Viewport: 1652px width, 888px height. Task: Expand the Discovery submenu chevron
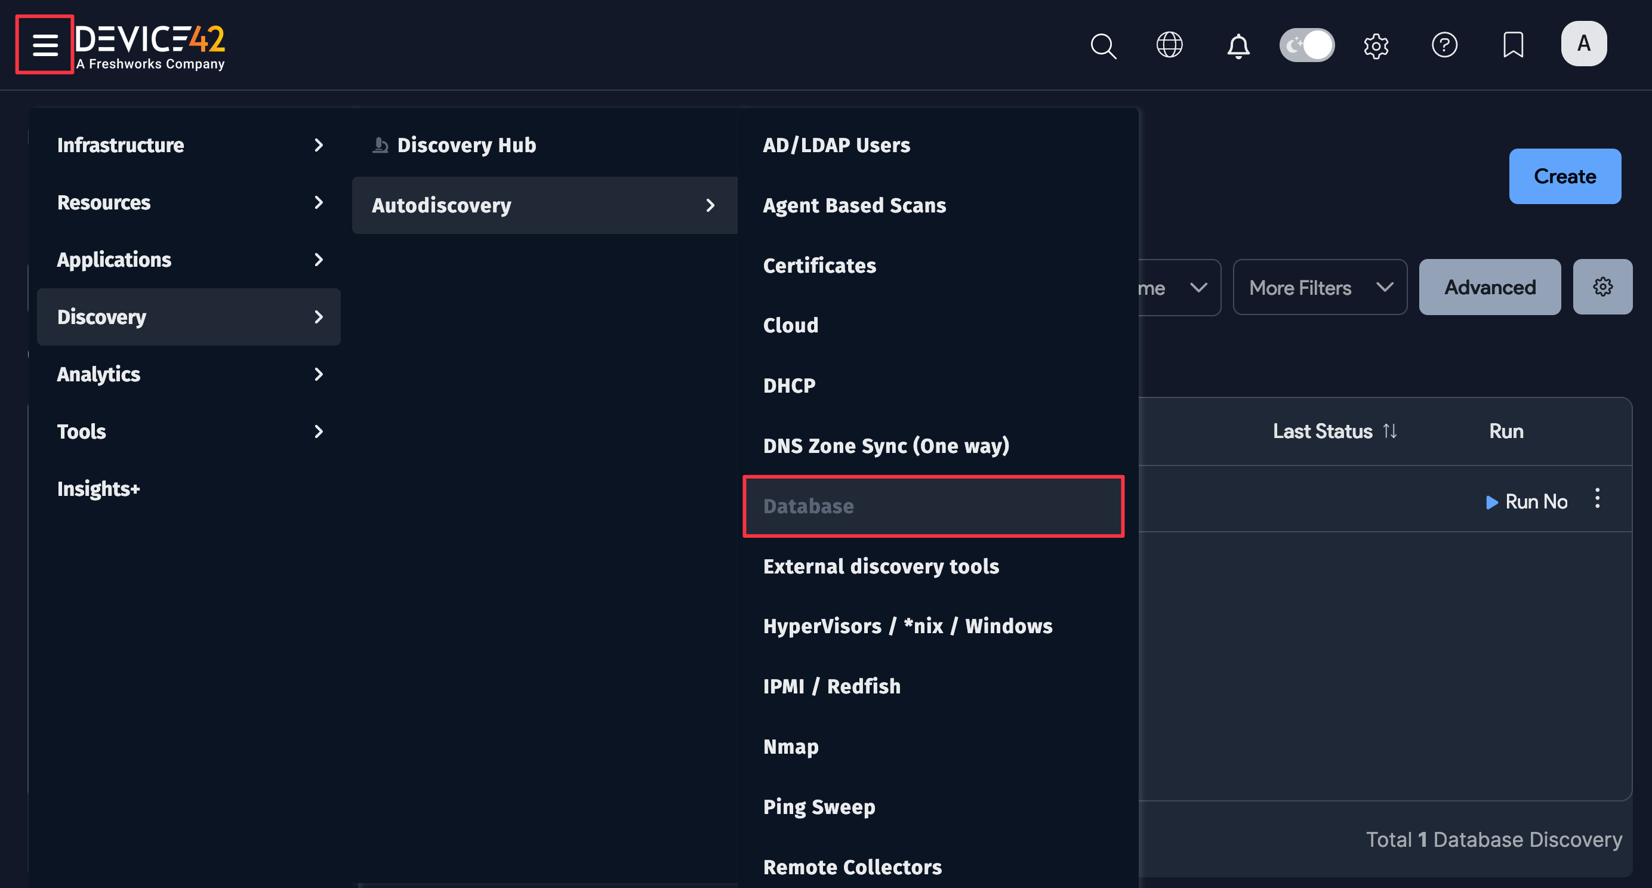coord(319,316)
